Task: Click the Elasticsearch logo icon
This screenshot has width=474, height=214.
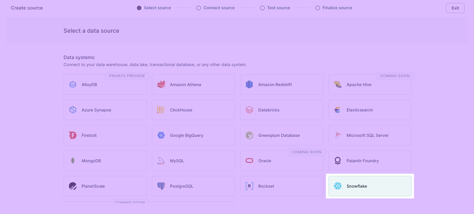Action: tap(337, 110)
